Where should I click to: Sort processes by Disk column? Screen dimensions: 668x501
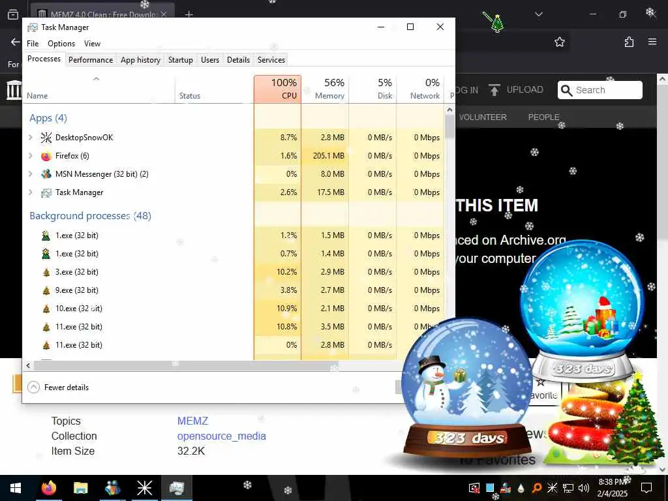tap(372, 89)
